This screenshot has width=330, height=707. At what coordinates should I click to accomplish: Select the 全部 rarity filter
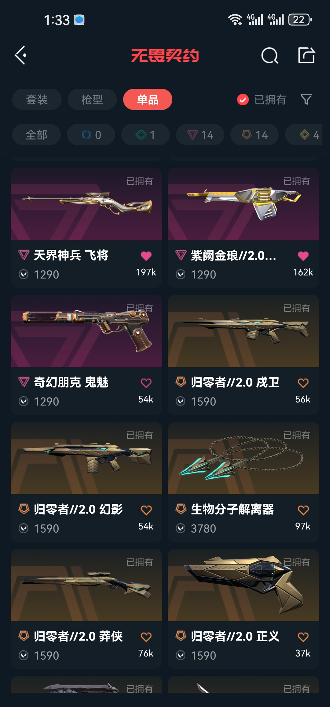pyautogui.click(x=36, y=135)
